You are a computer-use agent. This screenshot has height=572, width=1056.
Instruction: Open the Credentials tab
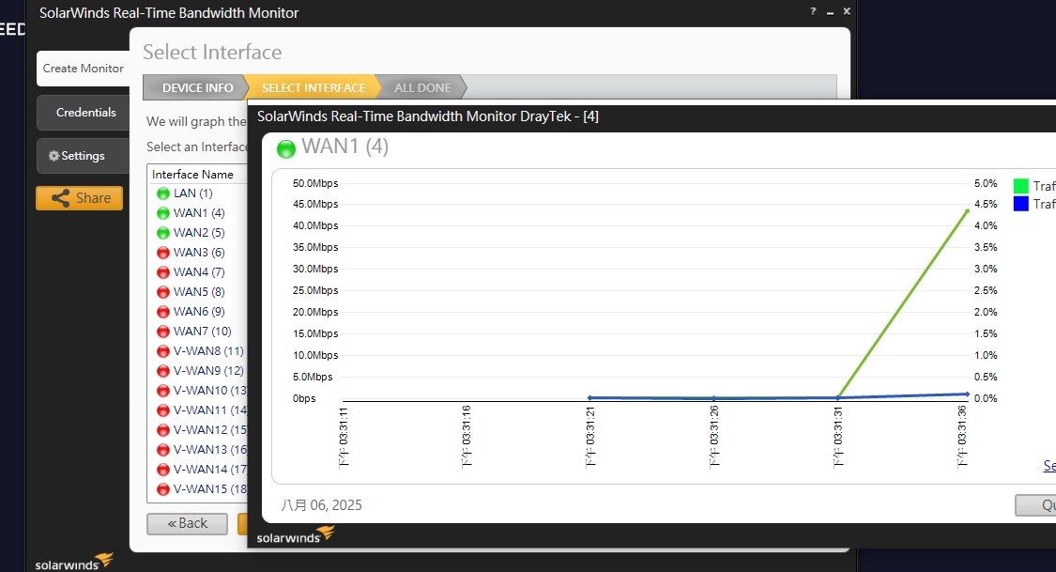[x=85, y=113]
